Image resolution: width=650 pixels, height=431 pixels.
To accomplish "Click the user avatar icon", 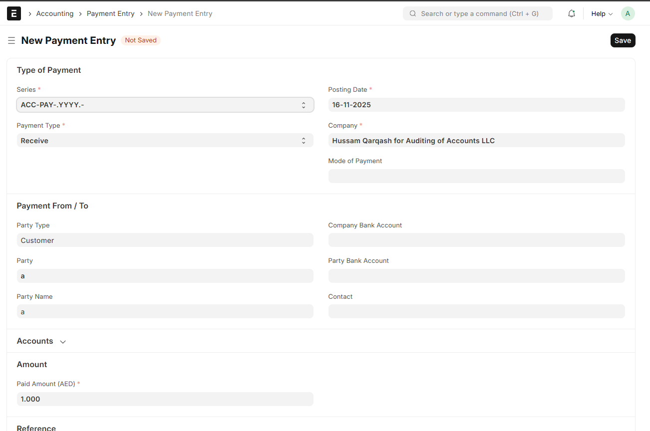I will 628,13.
